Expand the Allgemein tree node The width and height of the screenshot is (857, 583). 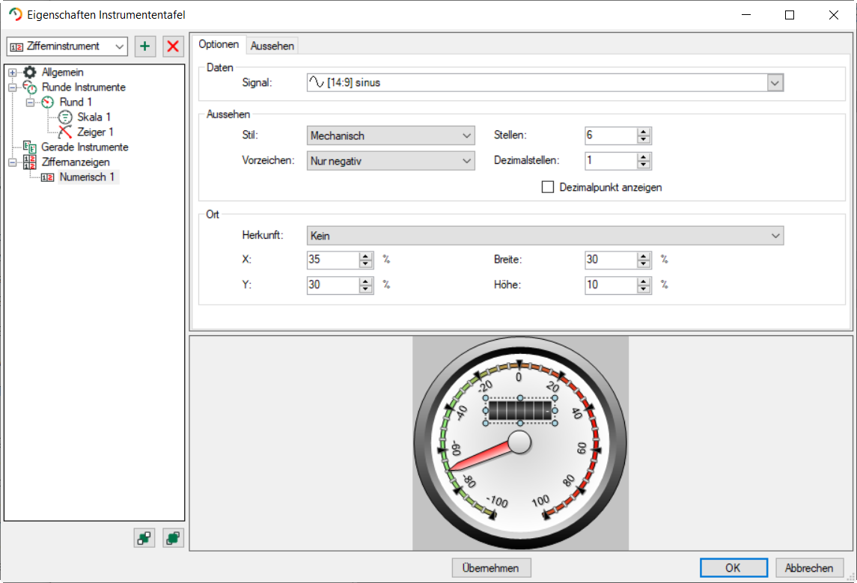13,73
